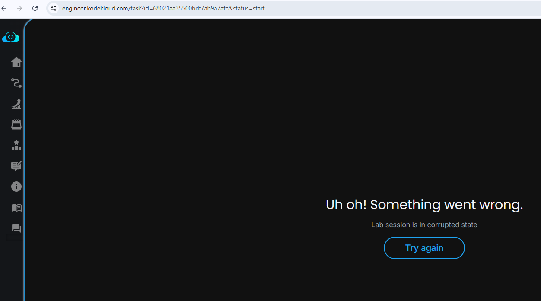Click the '/task?id=' portion of the URL

(x=141, y=8)
